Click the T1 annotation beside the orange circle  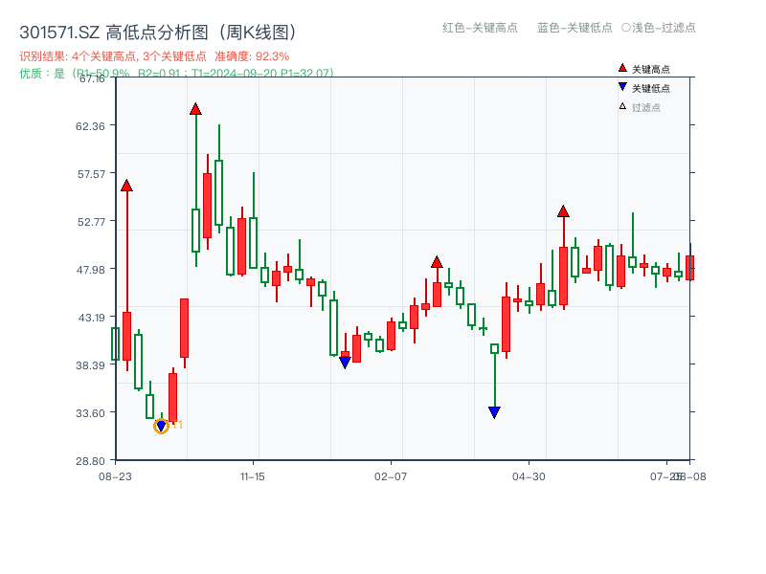click(x=175, y=426)
